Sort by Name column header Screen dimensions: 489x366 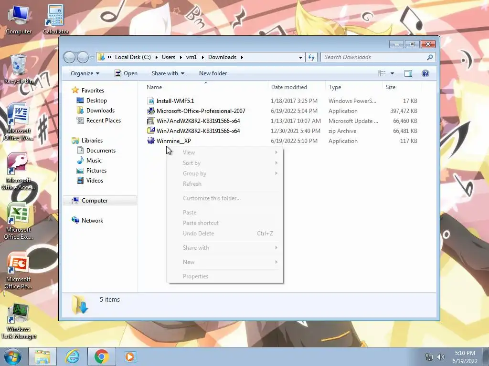coord(205,87)
